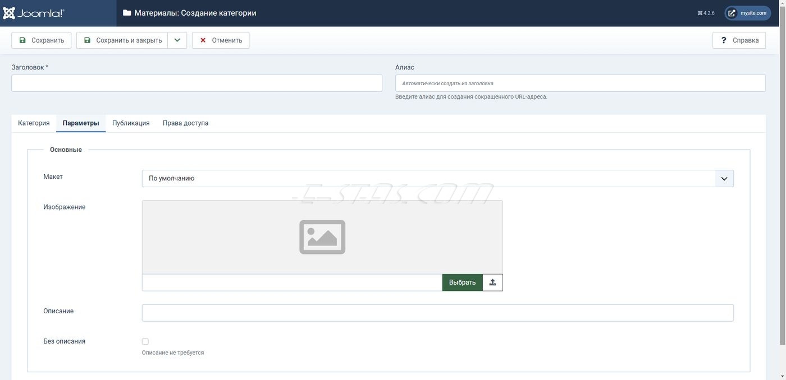Click Сохранить и закрыть button
This screenshot has width=786, height=380.
point(122,40)
